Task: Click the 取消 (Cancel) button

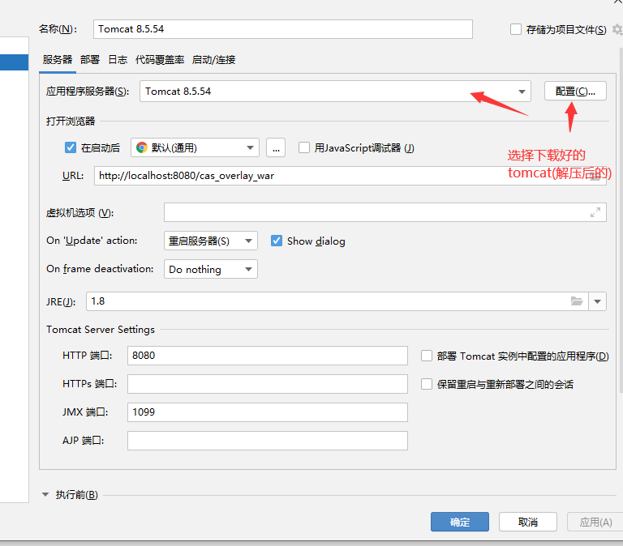Action: tap(528, 522)
